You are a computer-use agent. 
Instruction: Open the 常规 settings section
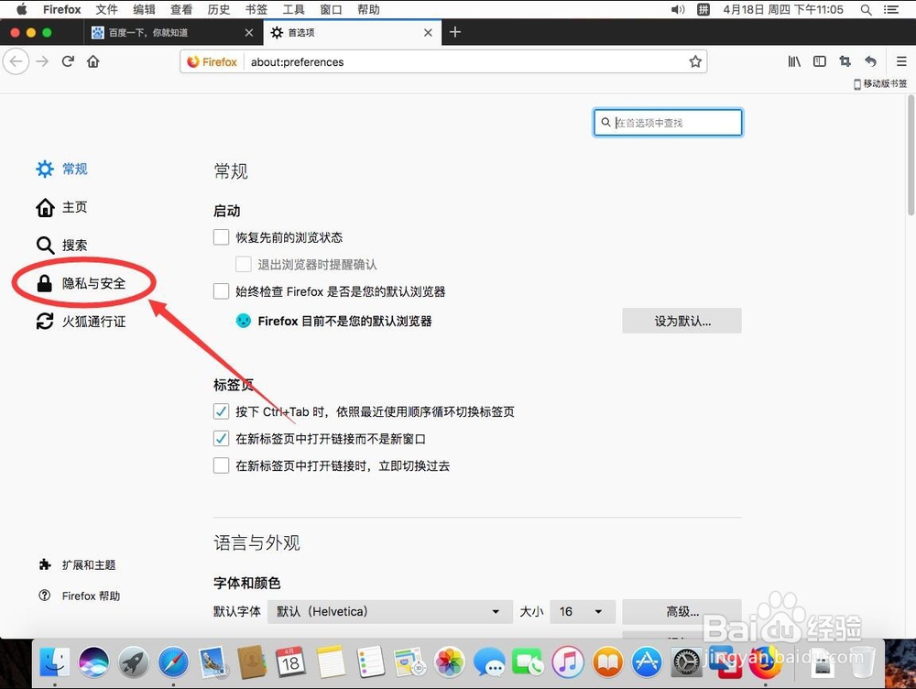point(73,169)
